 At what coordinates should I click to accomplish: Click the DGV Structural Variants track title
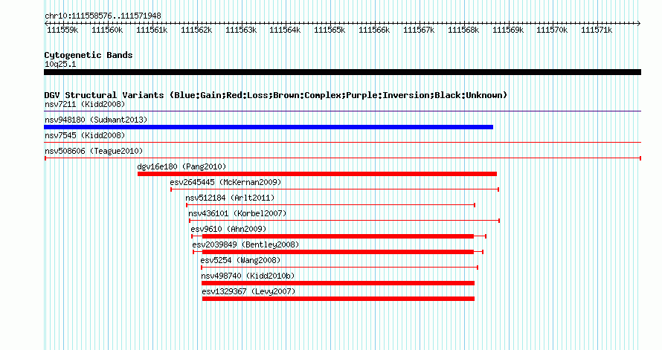pyautogui.click(x=276, y=95)
